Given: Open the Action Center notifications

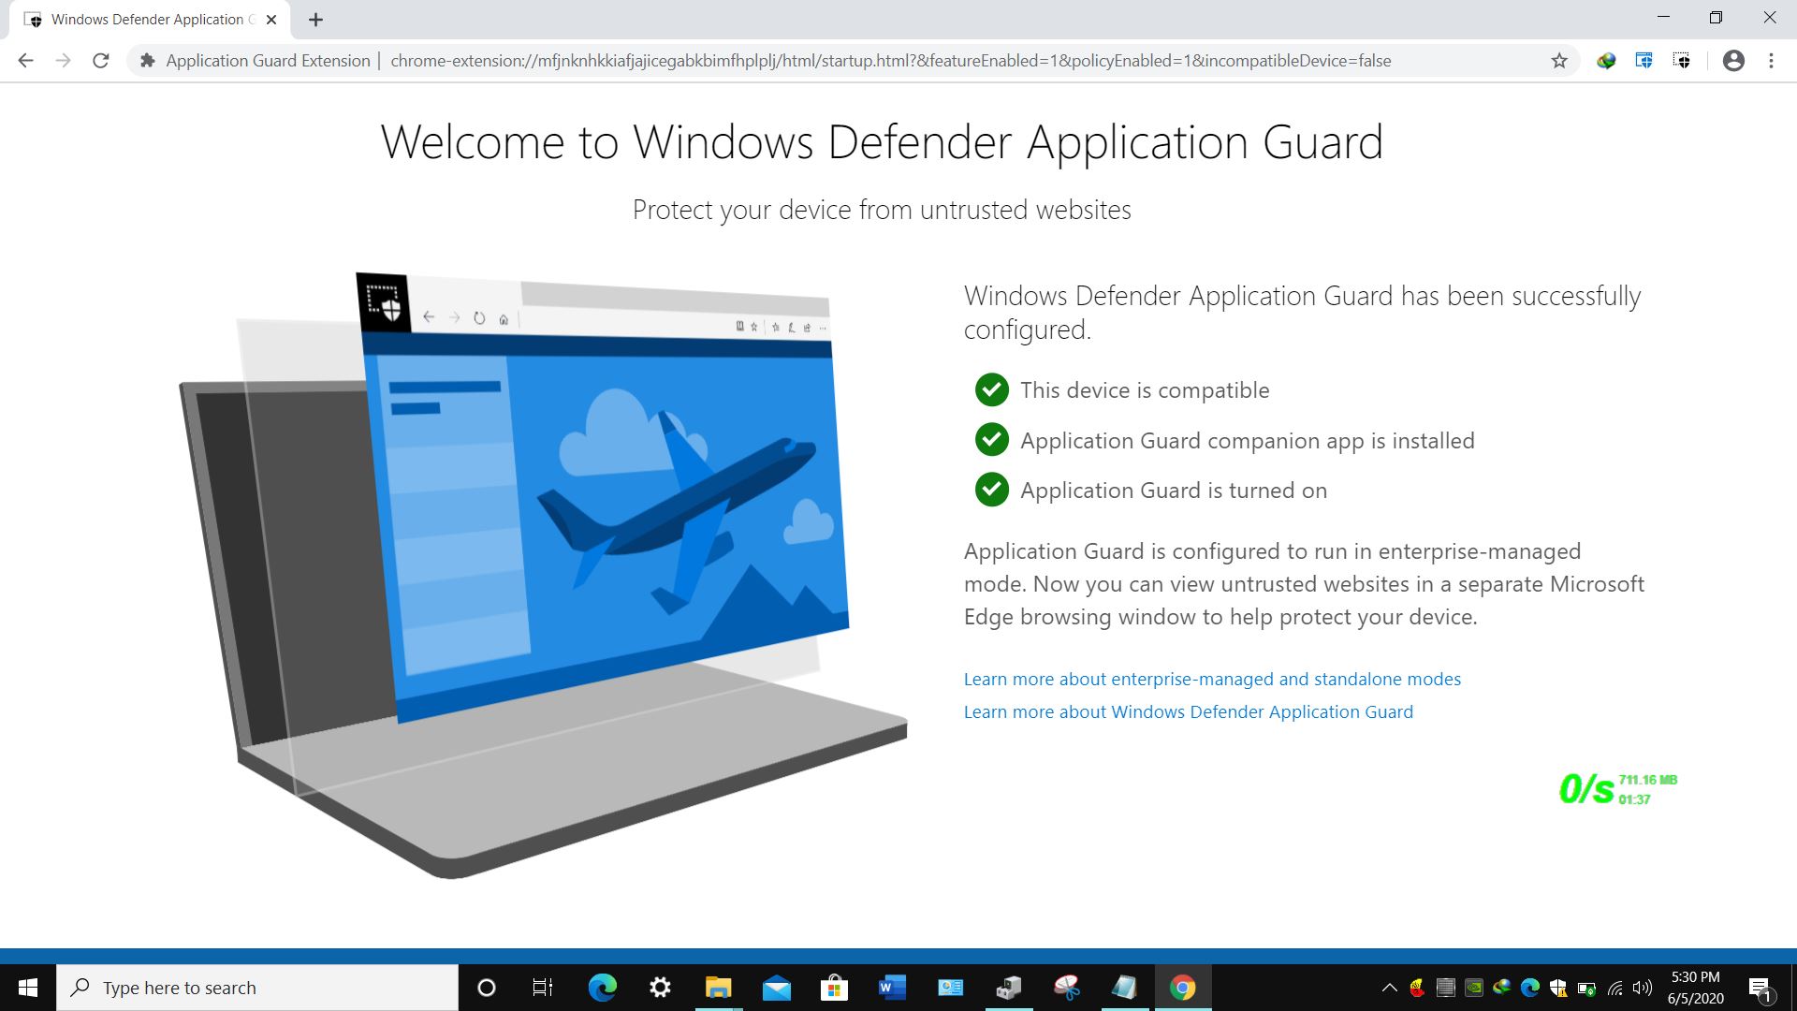Looking at the screenshot, I should [1760, 988].
